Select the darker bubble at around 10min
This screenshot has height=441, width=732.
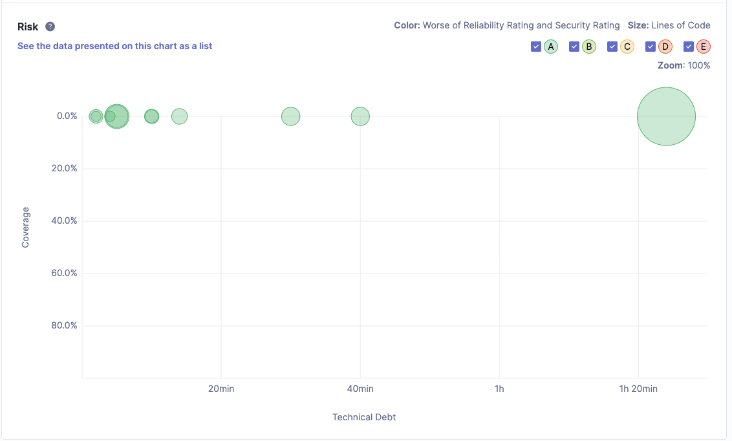click(x=151, y=116)
